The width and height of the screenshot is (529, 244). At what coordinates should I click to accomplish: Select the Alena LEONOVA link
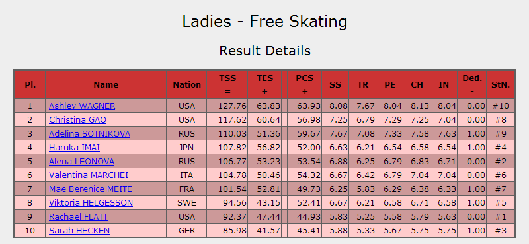(81, 161)
